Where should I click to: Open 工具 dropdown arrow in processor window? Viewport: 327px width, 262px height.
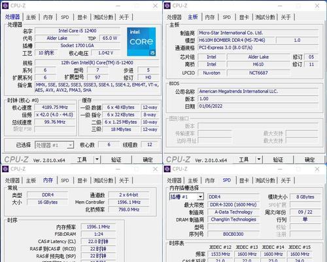click(97, 159)
